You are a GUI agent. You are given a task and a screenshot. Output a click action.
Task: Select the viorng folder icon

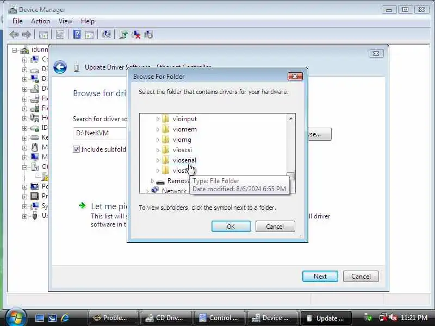pyautogui.click(x=166, y=140)
